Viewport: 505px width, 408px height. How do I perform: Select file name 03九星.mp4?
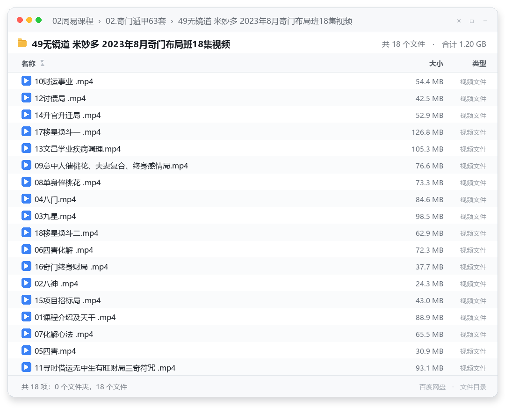tap(55, 216)
